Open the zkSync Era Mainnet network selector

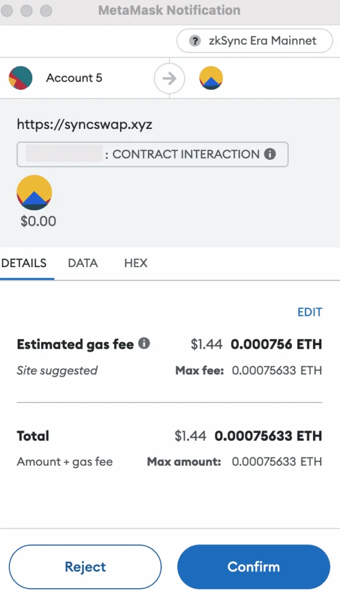(255, 41)
